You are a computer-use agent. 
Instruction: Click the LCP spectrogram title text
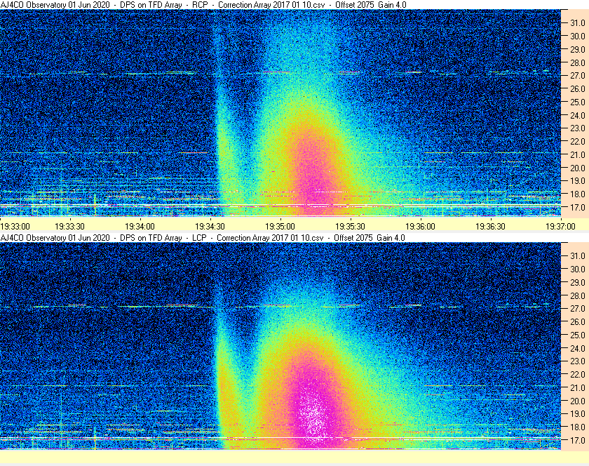pos(203,238)
